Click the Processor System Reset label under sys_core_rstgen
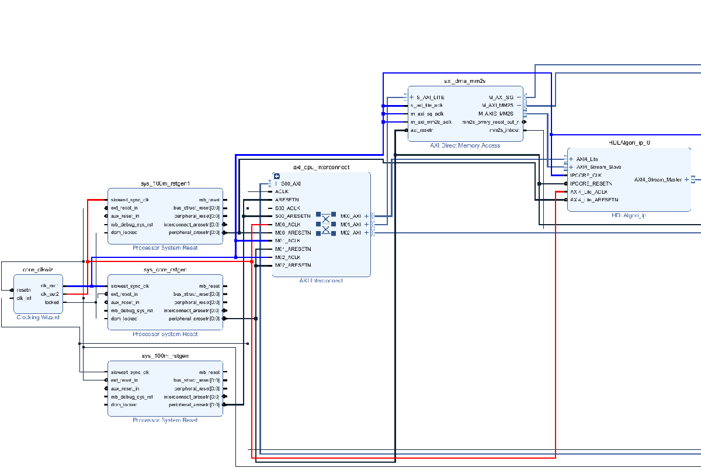Screen dimensions: 701x475 (165, 334)
